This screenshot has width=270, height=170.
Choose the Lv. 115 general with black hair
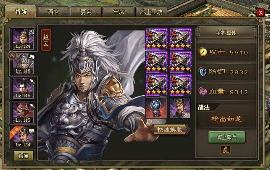(23, 89)
